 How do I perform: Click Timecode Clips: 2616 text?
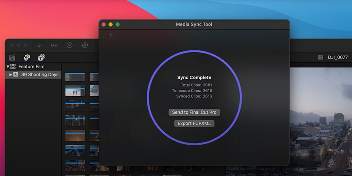pyautogui.click(x=192, y=91)
